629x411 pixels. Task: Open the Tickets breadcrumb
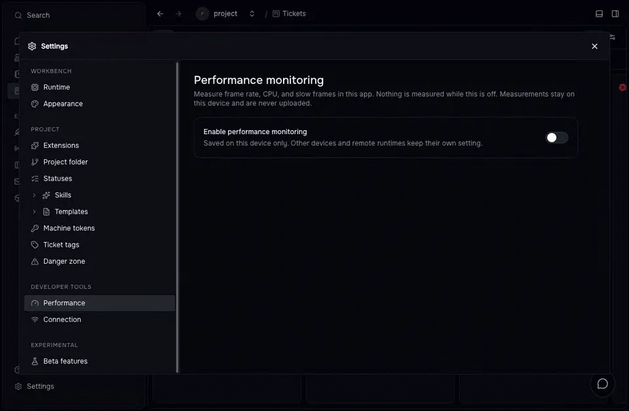point(289,14)
